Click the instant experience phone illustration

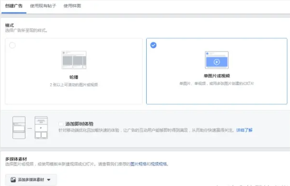[30, 128]
